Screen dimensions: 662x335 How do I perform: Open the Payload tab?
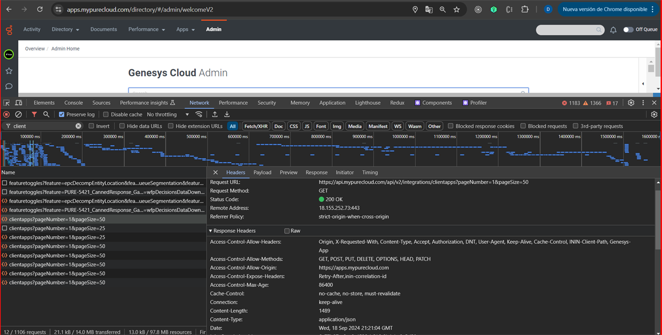262,173
